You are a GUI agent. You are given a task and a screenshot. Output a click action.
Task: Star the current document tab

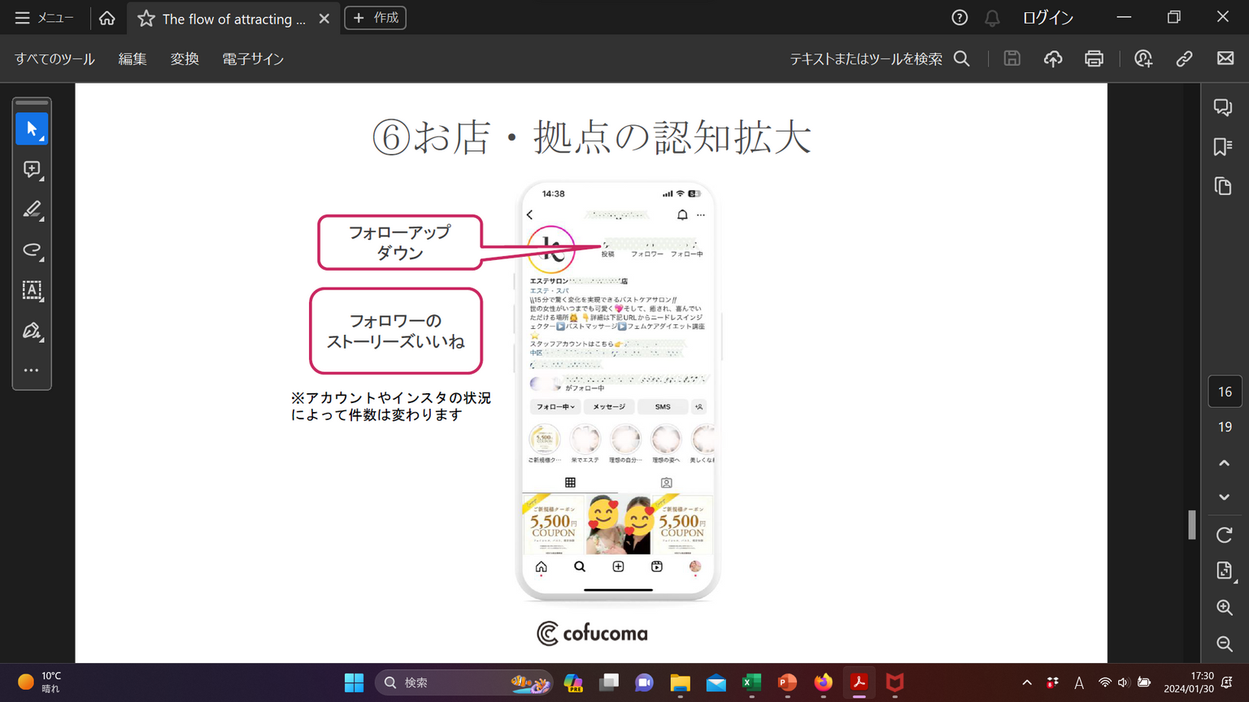(146, 19)
